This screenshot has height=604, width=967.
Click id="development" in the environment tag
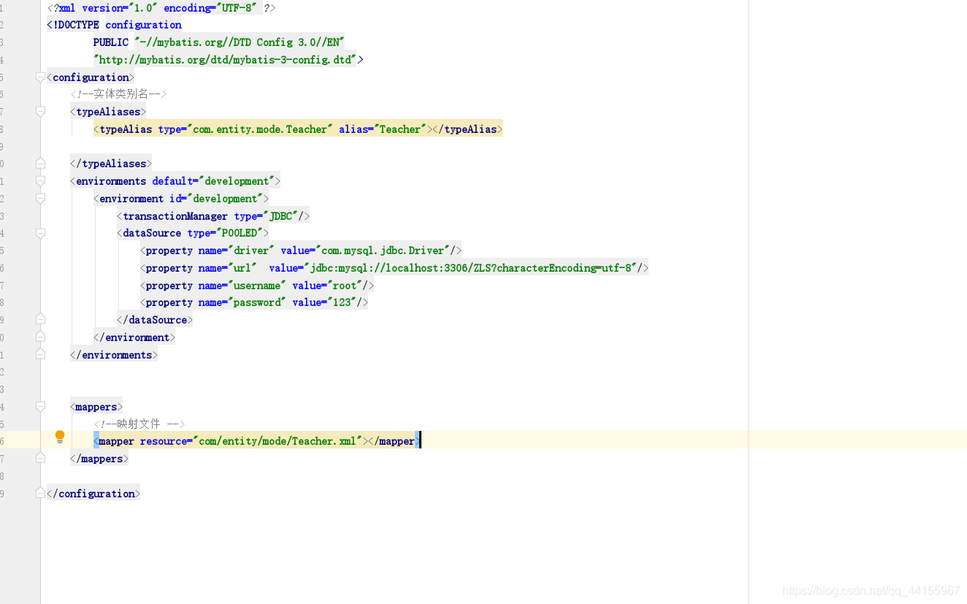pos(216,199)
